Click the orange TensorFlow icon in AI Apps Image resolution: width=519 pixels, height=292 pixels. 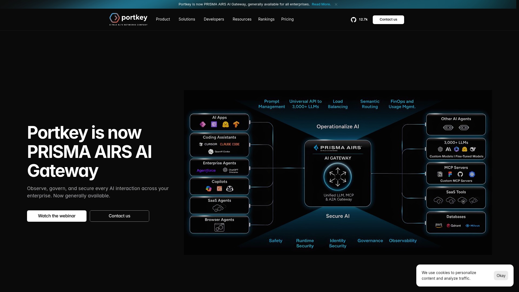tap(236, 124)
